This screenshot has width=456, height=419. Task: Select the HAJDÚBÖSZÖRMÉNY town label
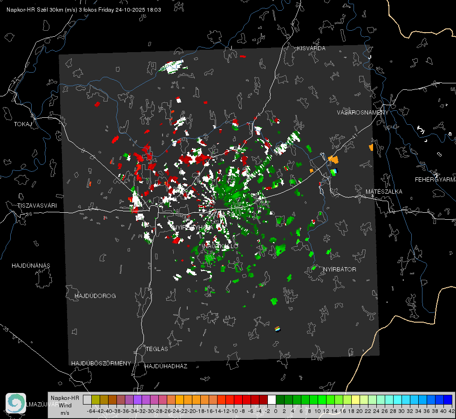tap(101, 364)
